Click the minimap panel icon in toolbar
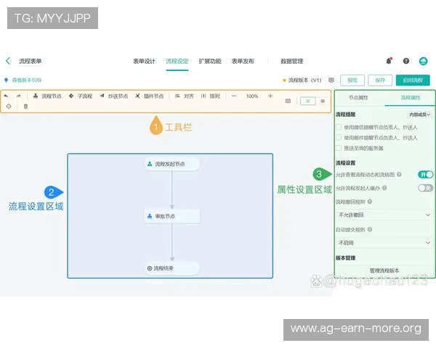 [x=288, y=101]
